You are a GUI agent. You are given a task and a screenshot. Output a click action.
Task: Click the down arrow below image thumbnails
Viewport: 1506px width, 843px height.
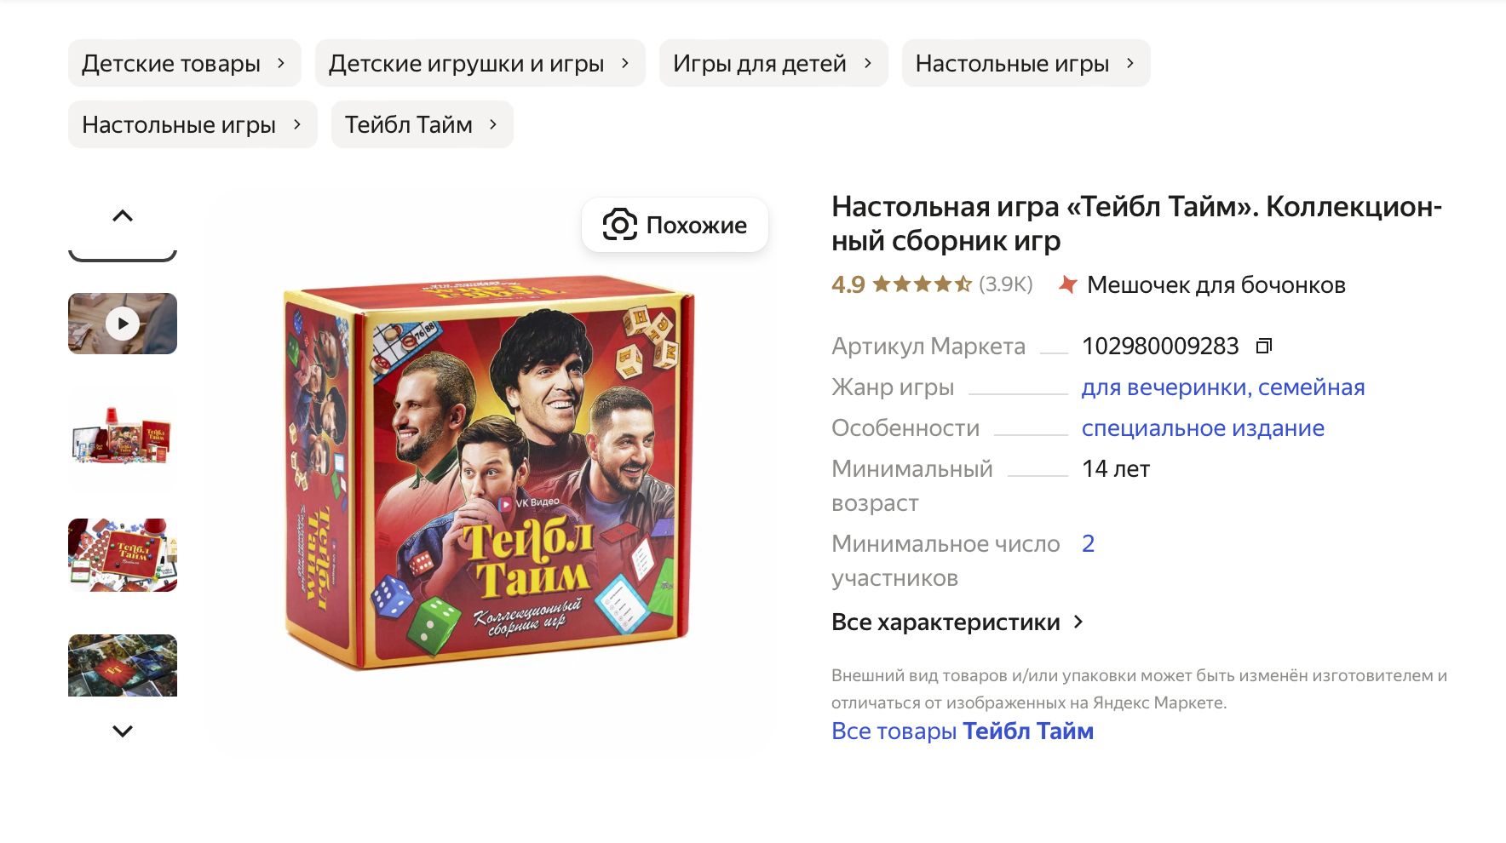[123, 731]
